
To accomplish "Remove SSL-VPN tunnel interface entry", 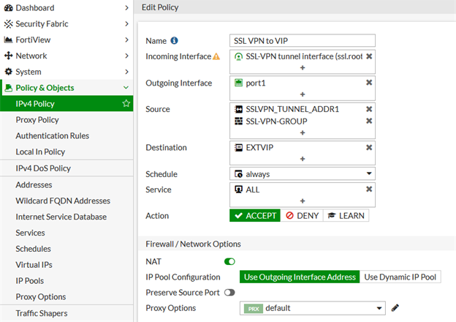I will tap(369, 56).
